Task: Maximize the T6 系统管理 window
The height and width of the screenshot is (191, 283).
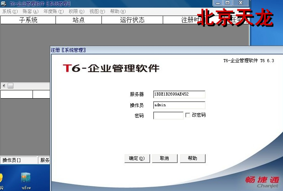Action: (227, 3)
